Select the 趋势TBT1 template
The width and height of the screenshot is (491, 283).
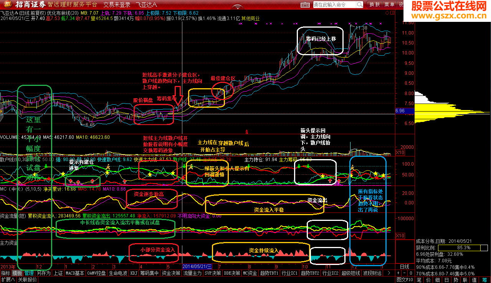[x=269, y=273]
